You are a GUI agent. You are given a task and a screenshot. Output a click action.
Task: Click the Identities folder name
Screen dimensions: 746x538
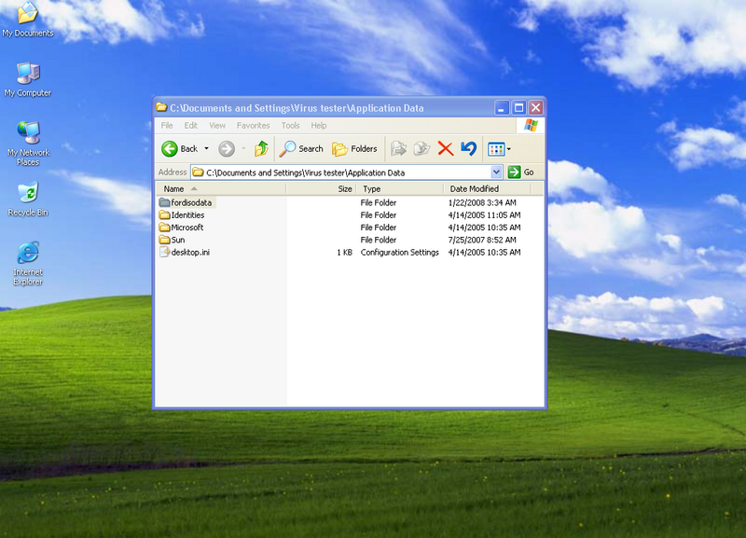pyautogui.click(x=187, y=215)
